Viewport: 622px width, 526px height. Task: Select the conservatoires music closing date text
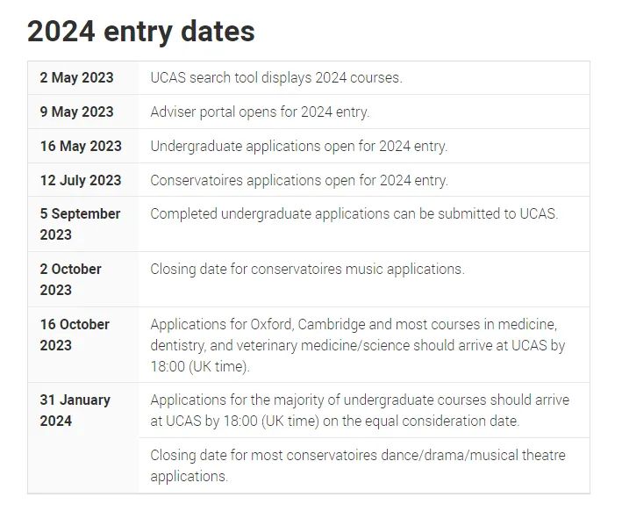point(307,269)
